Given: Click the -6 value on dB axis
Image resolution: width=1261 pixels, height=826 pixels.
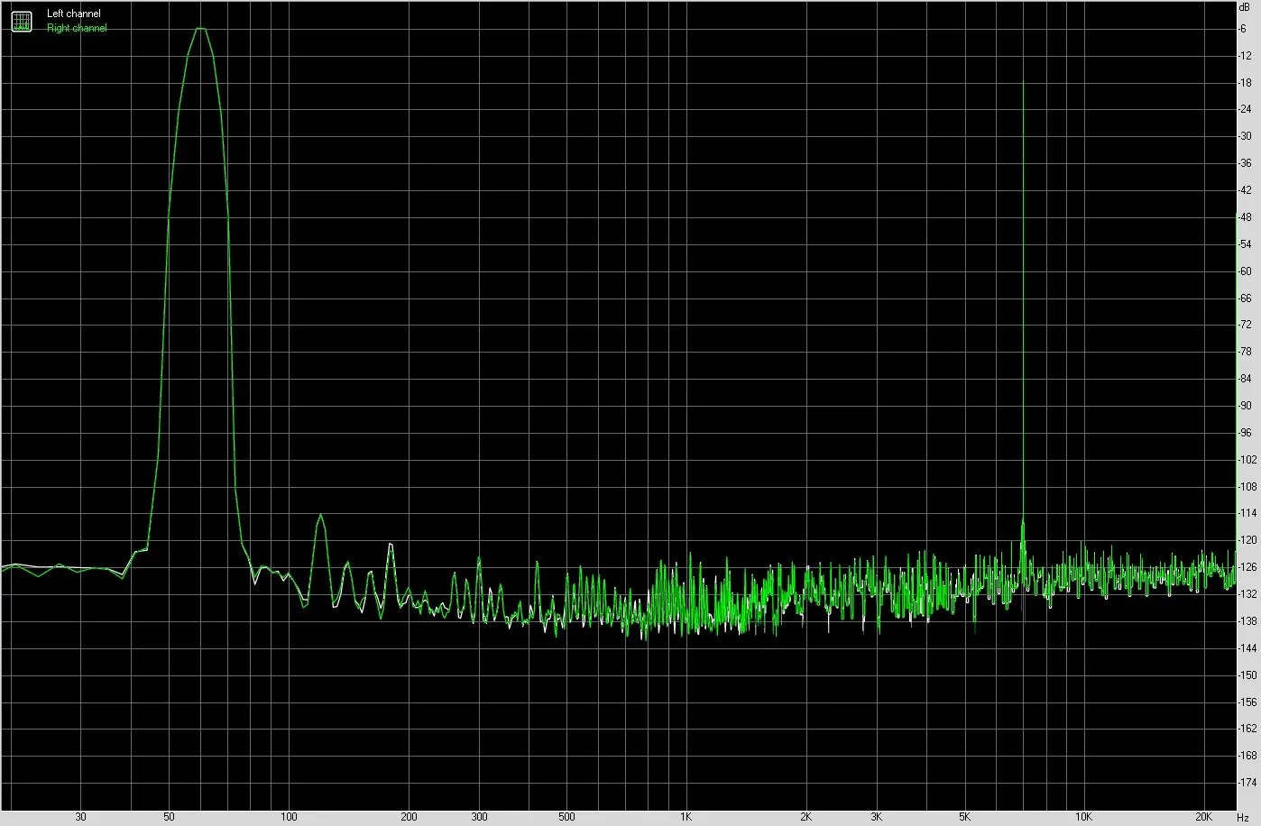Looking at the screenshot, I should point(1243,29).
